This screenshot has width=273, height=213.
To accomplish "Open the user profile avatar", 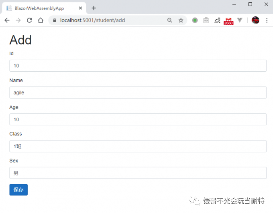I will pos(255,20).
